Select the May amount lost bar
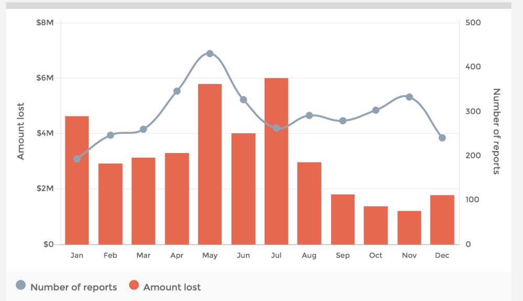523x301 pixels. (210, 164)
